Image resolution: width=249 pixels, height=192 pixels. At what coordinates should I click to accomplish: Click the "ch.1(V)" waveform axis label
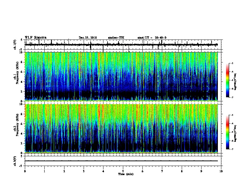(x=15, y=45)
